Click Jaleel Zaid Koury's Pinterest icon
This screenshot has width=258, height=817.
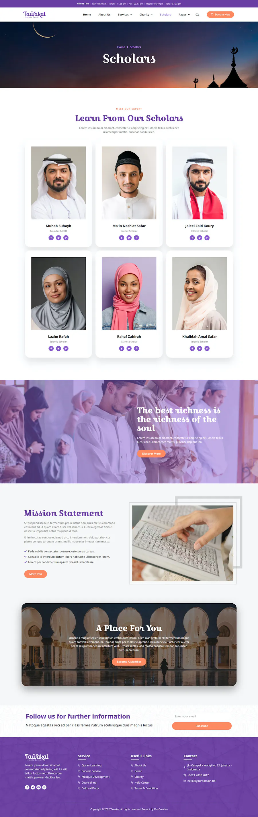point(207,237)
